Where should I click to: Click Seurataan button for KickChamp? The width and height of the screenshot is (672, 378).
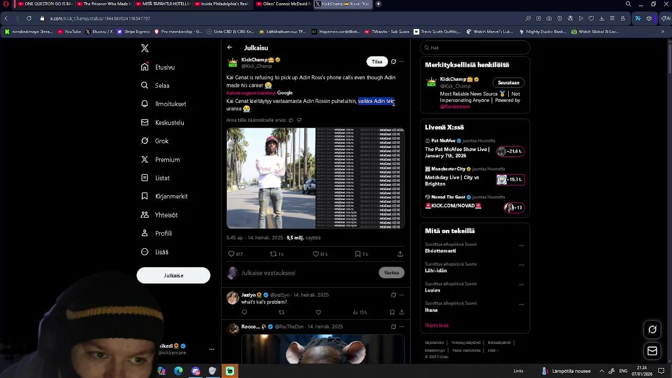[508, 83]
